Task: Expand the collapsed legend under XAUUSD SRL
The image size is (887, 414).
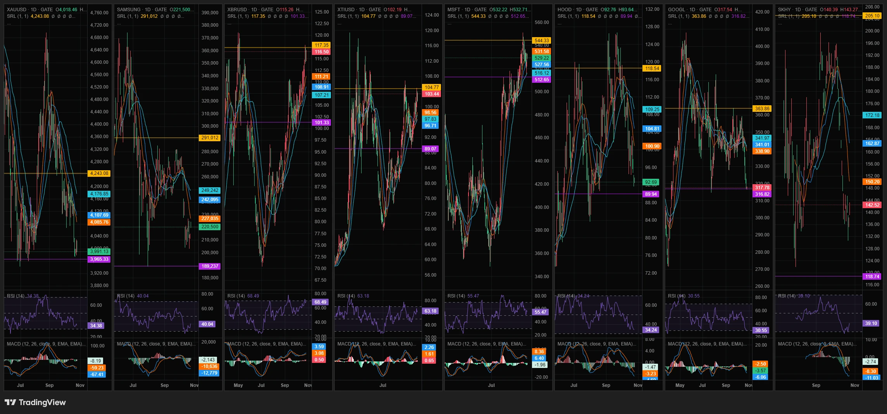Action: pos(9,24)
